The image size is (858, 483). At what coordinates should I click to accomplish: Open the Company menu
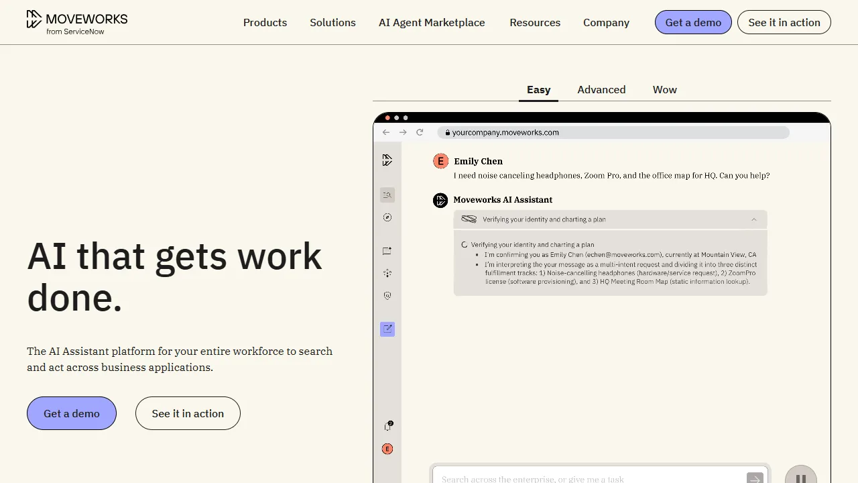click(x=606, y=22)
